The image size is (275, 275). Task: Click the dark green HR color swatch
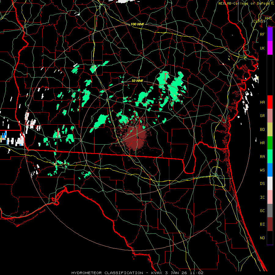tap(270, 143)
